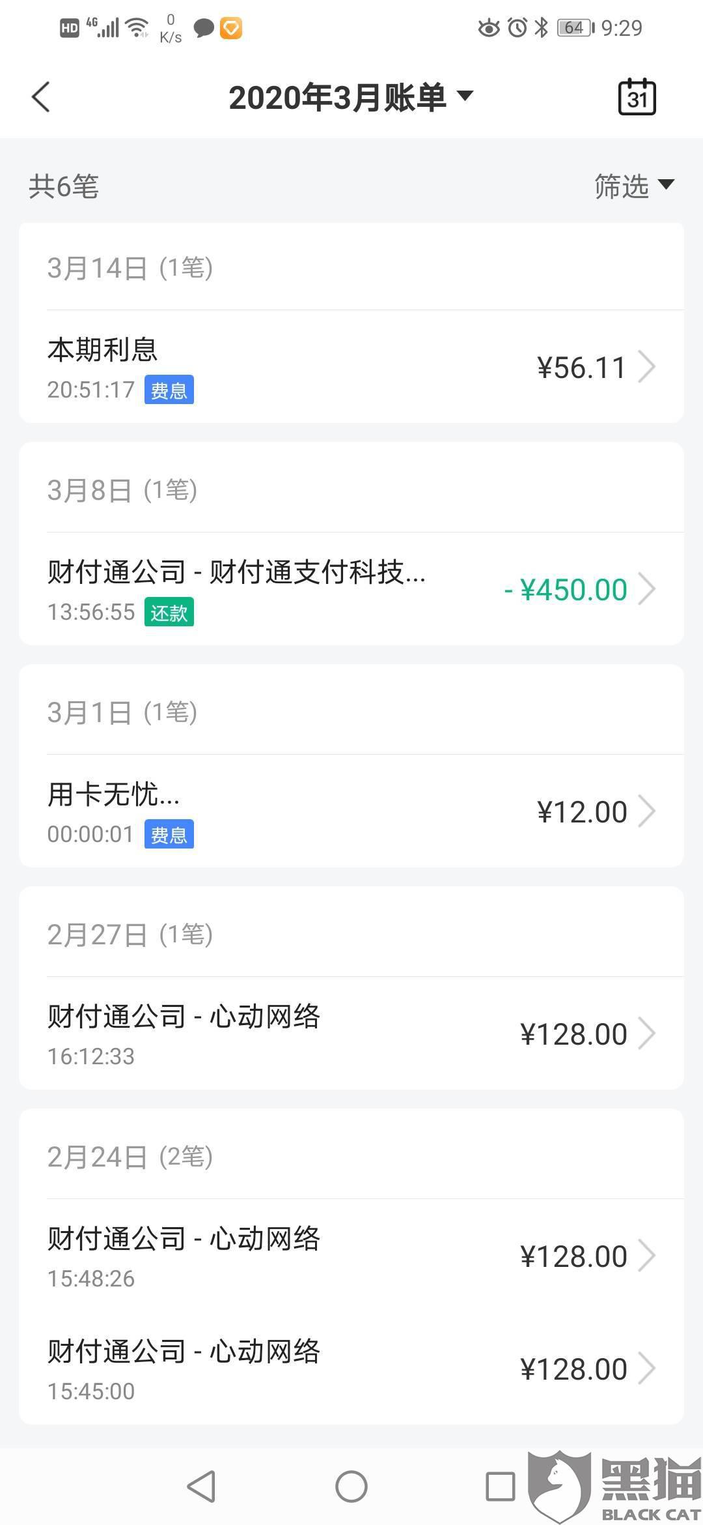Open details chevron for ¥56.11 interest

[646, 367]
